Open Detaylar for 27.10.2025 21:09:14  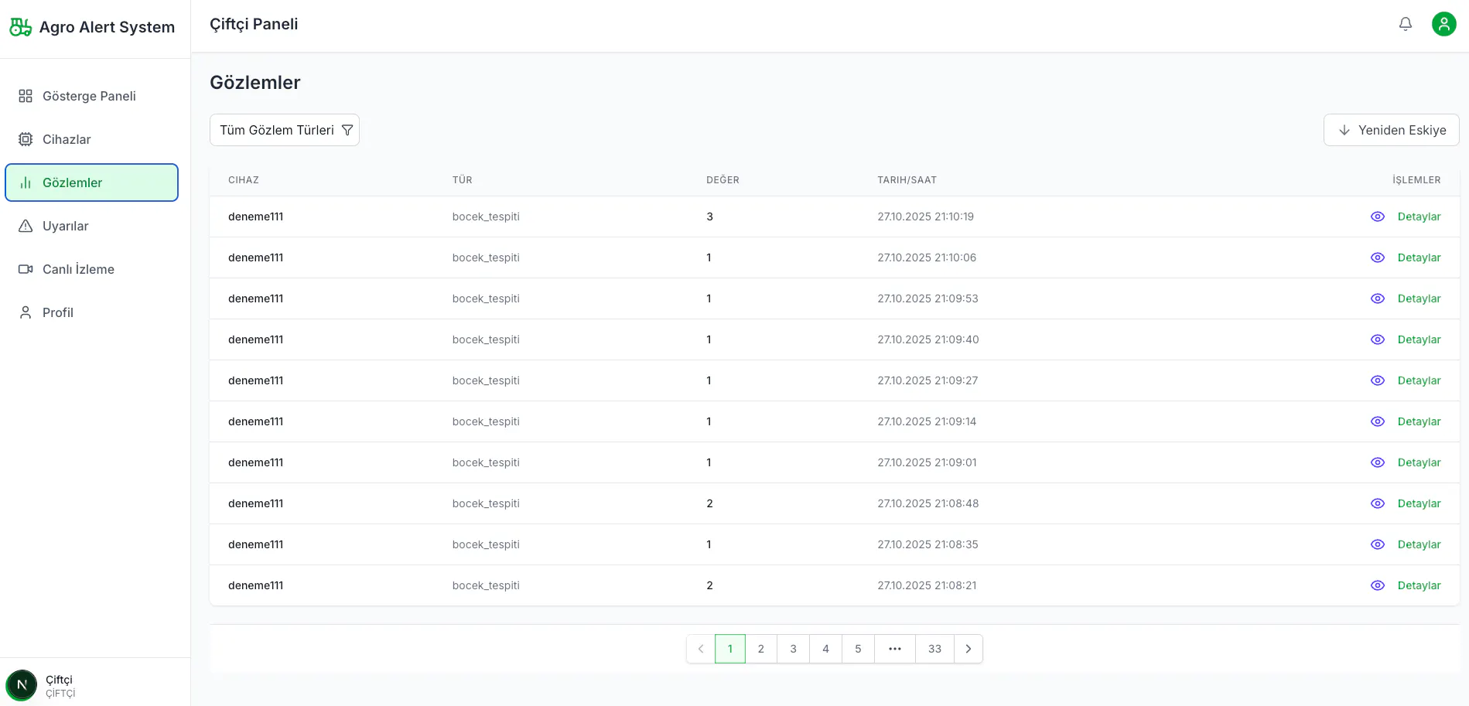point(1419,421)
